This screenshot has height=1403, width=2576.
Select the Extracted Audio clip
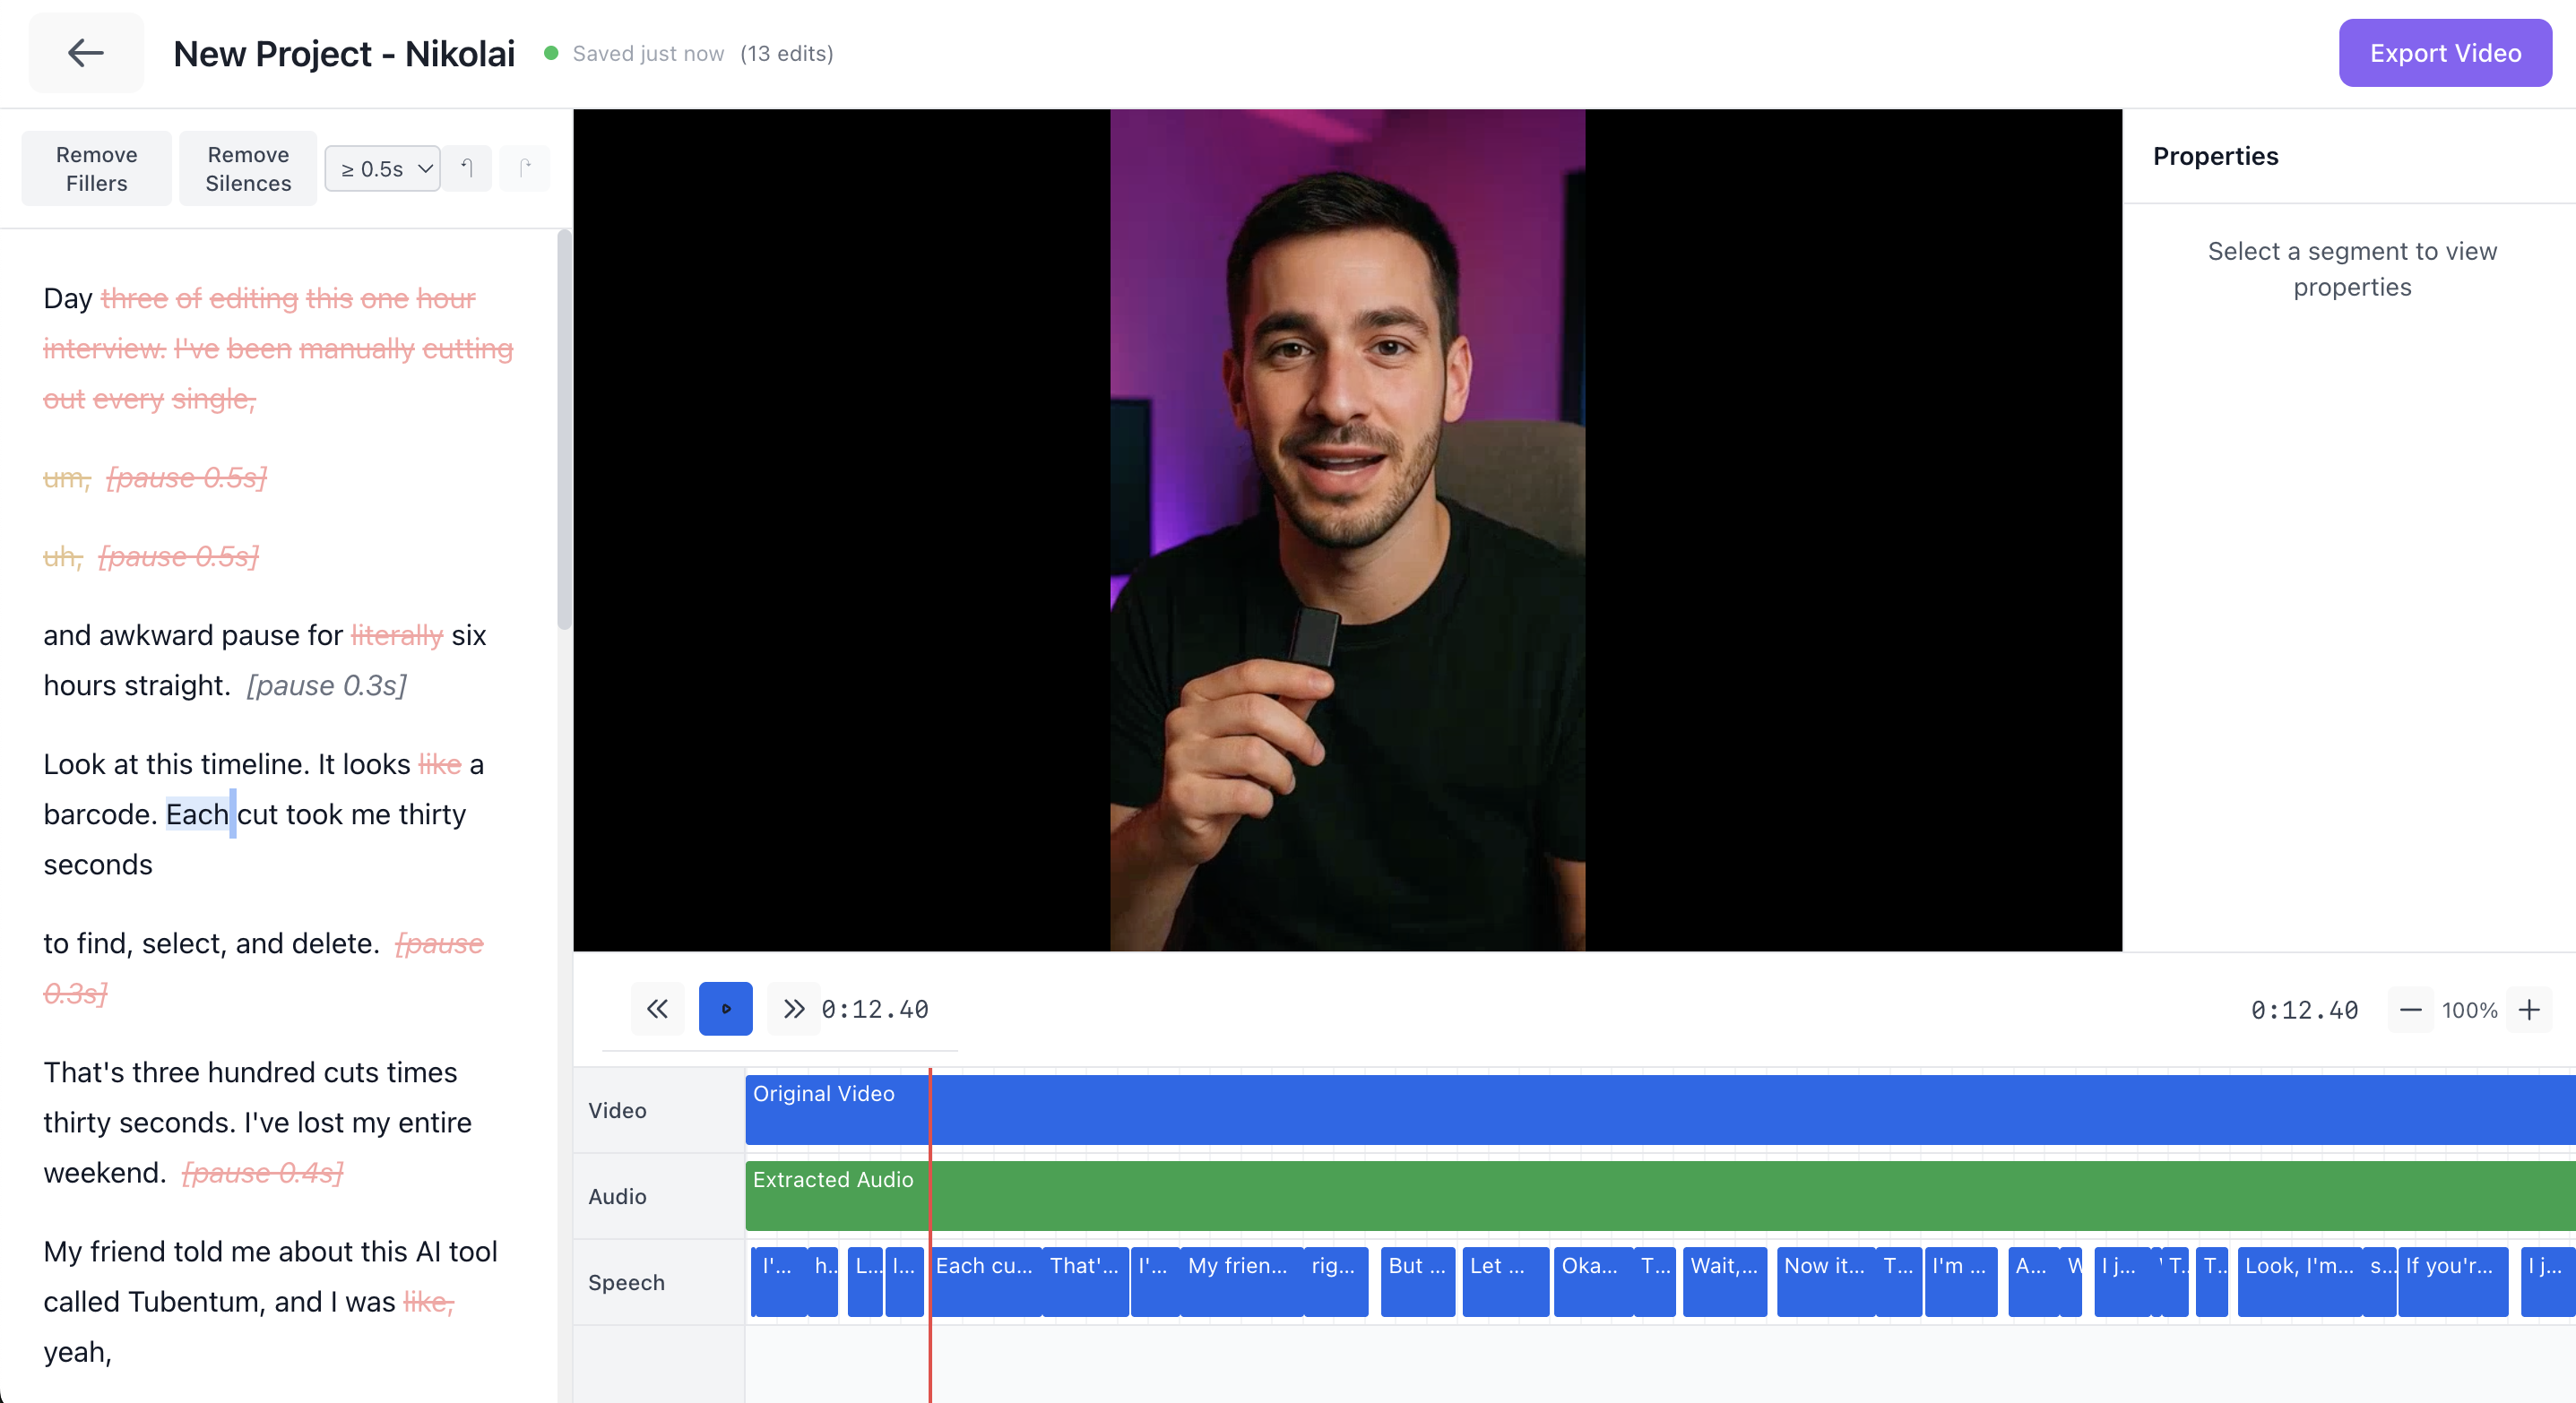tap(1600, 1197)
